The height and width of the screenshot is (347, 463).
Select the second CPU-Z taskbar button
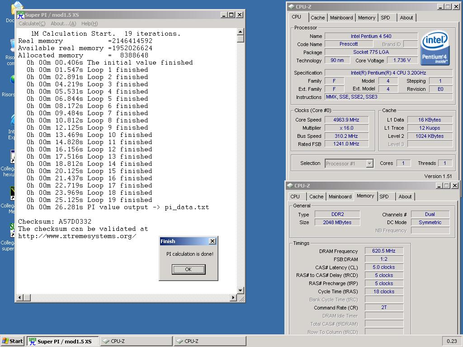pyautogui.click(x=210, y=341)
